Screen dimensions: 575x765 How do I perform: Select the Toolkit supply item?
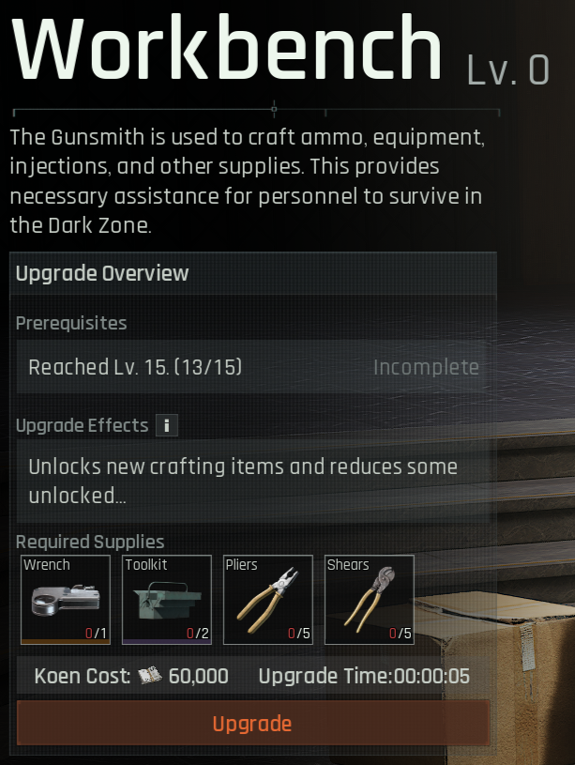click(x=167, y=600)
